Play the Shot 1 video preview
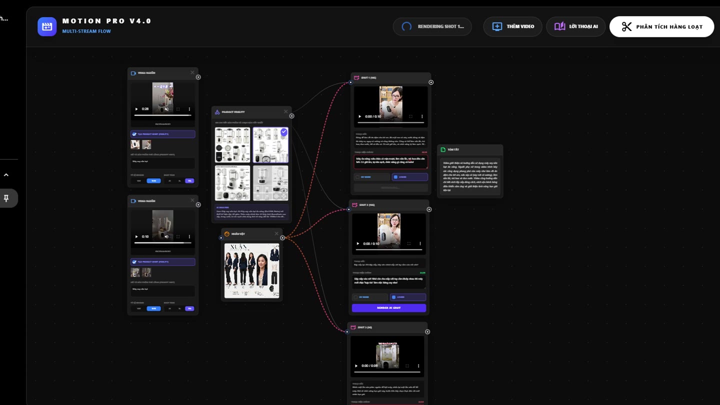The height and width of the screenshot is (405, 720). click(x=360, y=116)
